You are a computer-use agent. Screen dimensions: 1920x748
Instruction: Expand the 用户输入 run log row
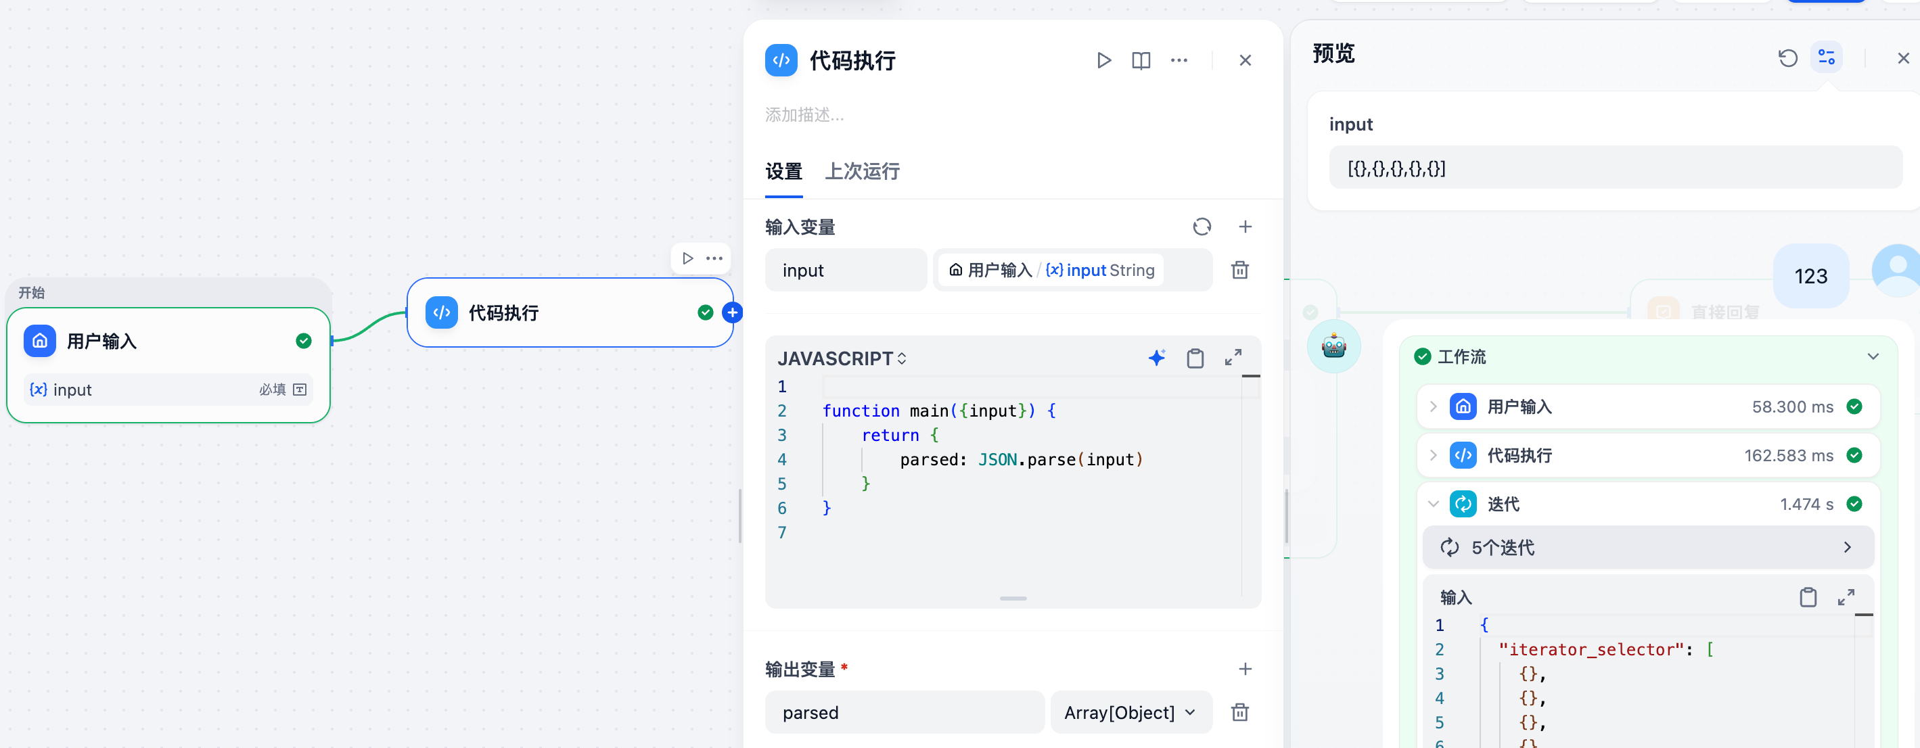click(x=1647, y=406)
